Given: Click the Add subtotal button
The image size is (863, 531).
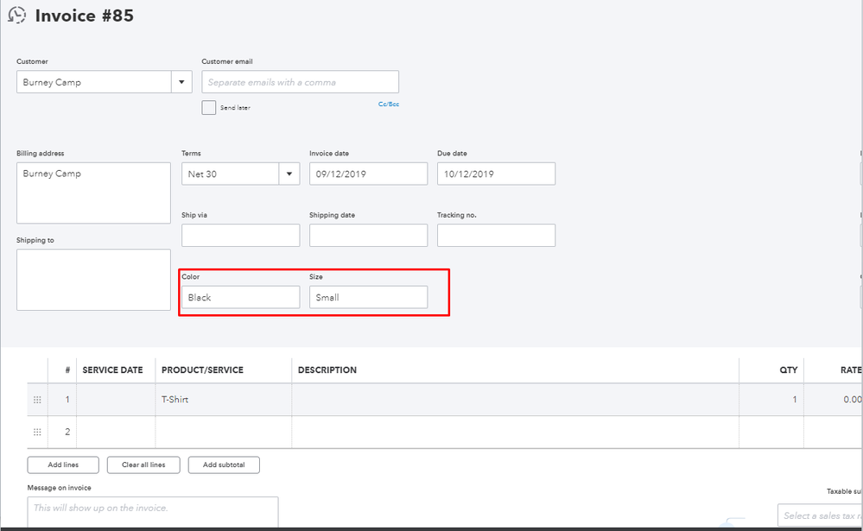Looking at the screenshot, I should click(224, 465).
